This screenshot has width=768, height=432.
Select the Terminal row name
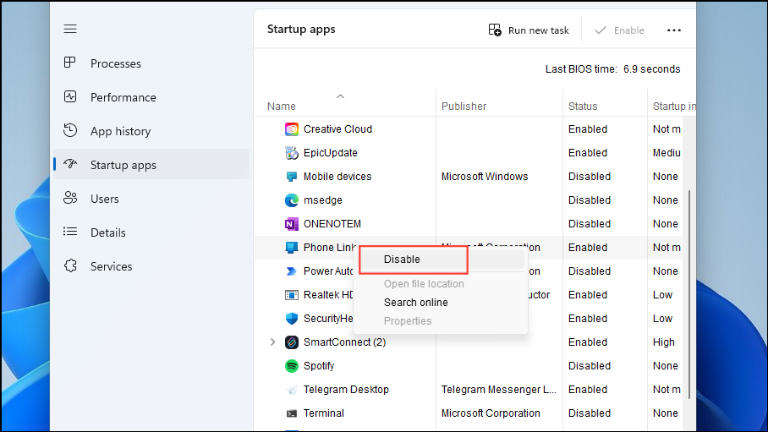pos(324,413)
